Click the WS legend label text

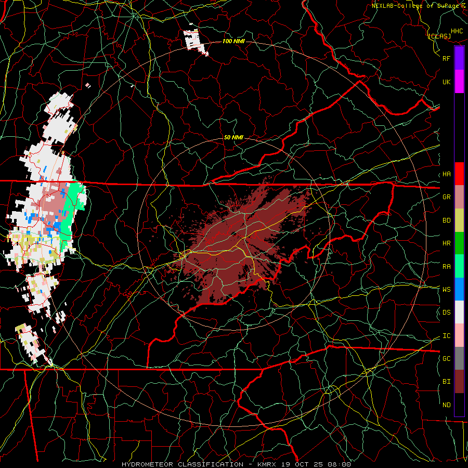click(447, 290)
